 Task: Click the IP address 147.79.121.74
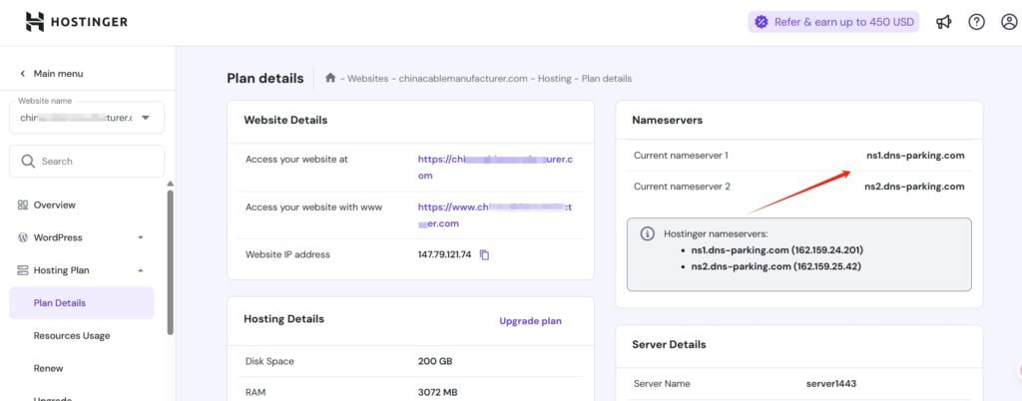[444, 254]
